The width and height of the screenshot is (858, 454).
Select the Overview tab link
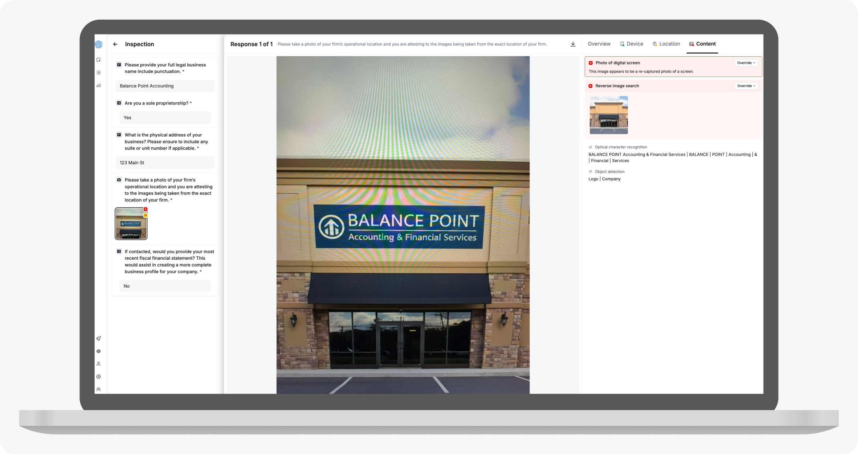[x=599, y=44]
